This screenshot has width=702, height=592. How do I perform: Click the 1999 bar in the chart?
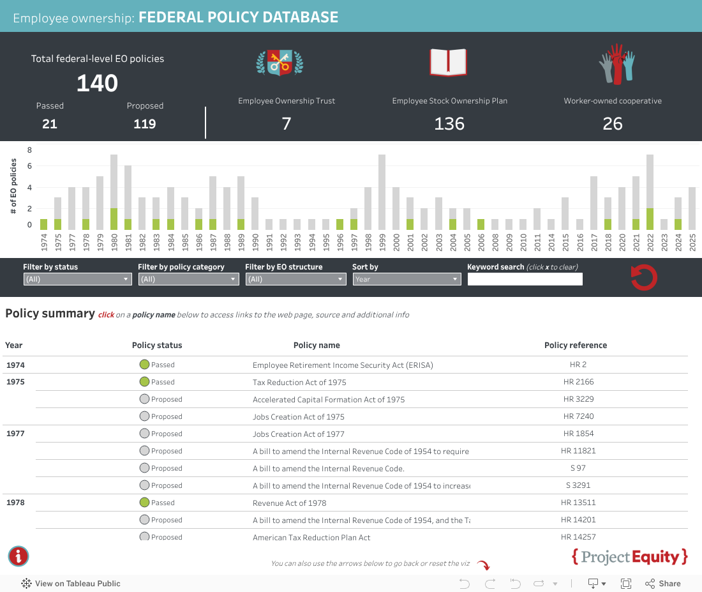point(382,192)
